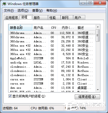This screenshot has width=108, height=113.
Task: Select 360chrome row using 112,508 K
Action: pyautogui.click(x=52, y=33)
